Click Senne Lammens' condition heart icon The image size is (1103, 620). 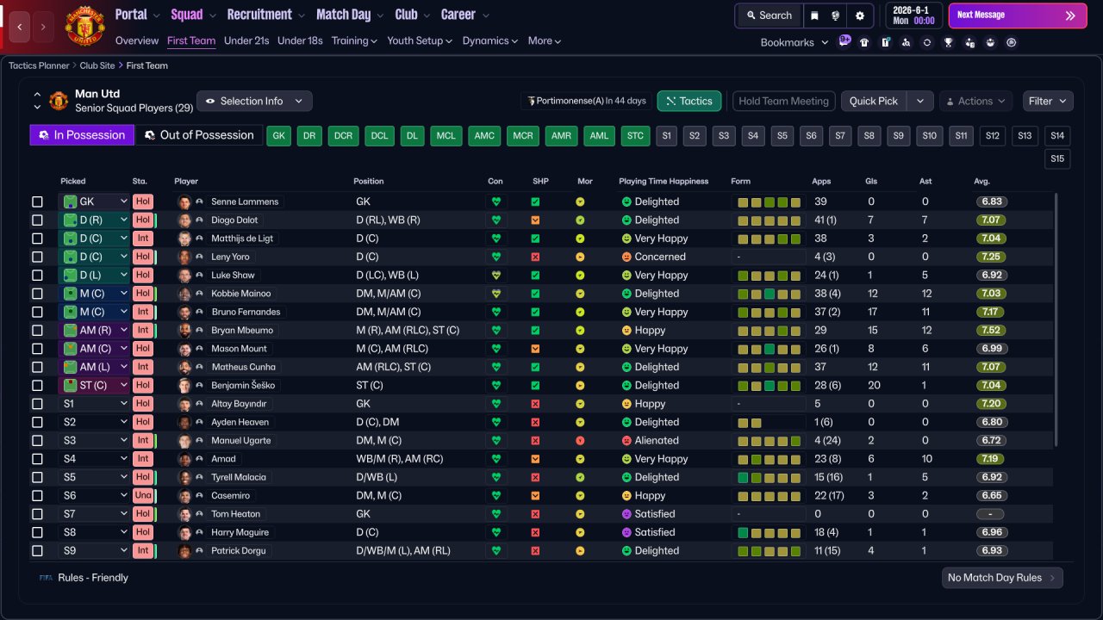[495, 201]
